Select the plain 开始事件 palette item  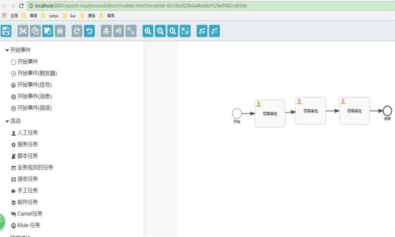pyautogui.click(x=25, y=62)
